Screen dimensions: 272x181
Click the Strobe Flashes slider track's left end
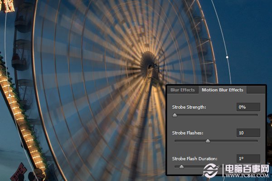coord(176,141)
